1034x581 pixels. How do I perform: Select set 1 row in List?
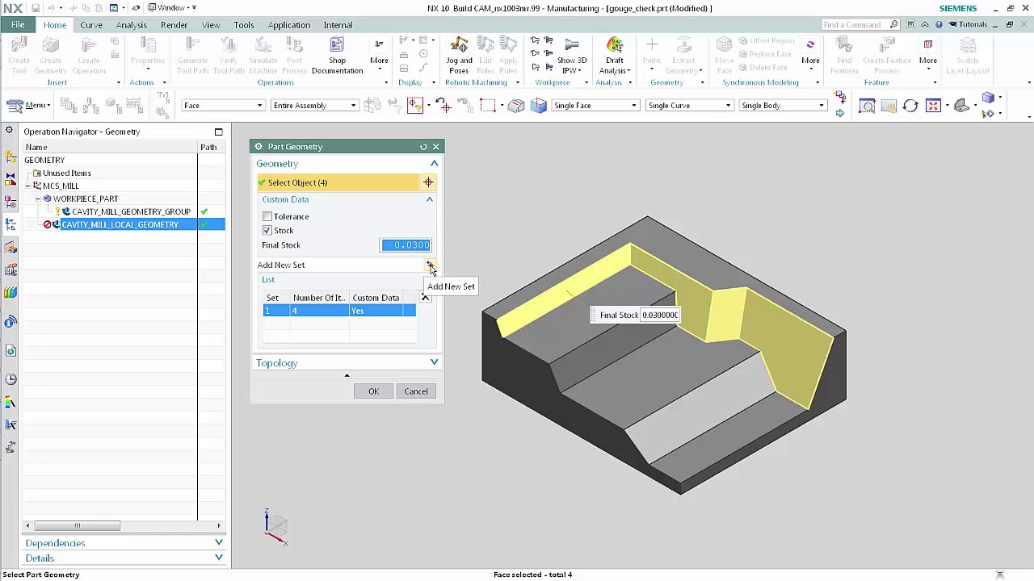pyautogui.click(x=339, y=311)
